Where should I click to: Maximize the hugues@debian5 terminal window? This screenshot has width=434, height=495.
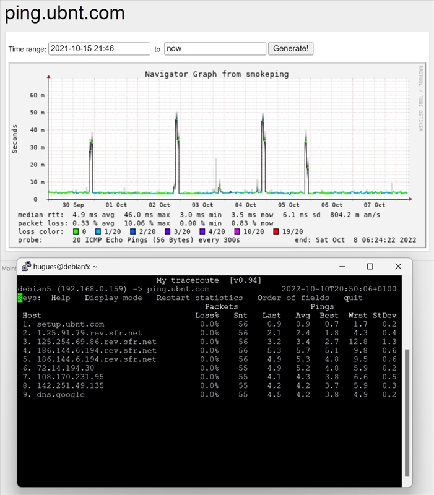370,267
